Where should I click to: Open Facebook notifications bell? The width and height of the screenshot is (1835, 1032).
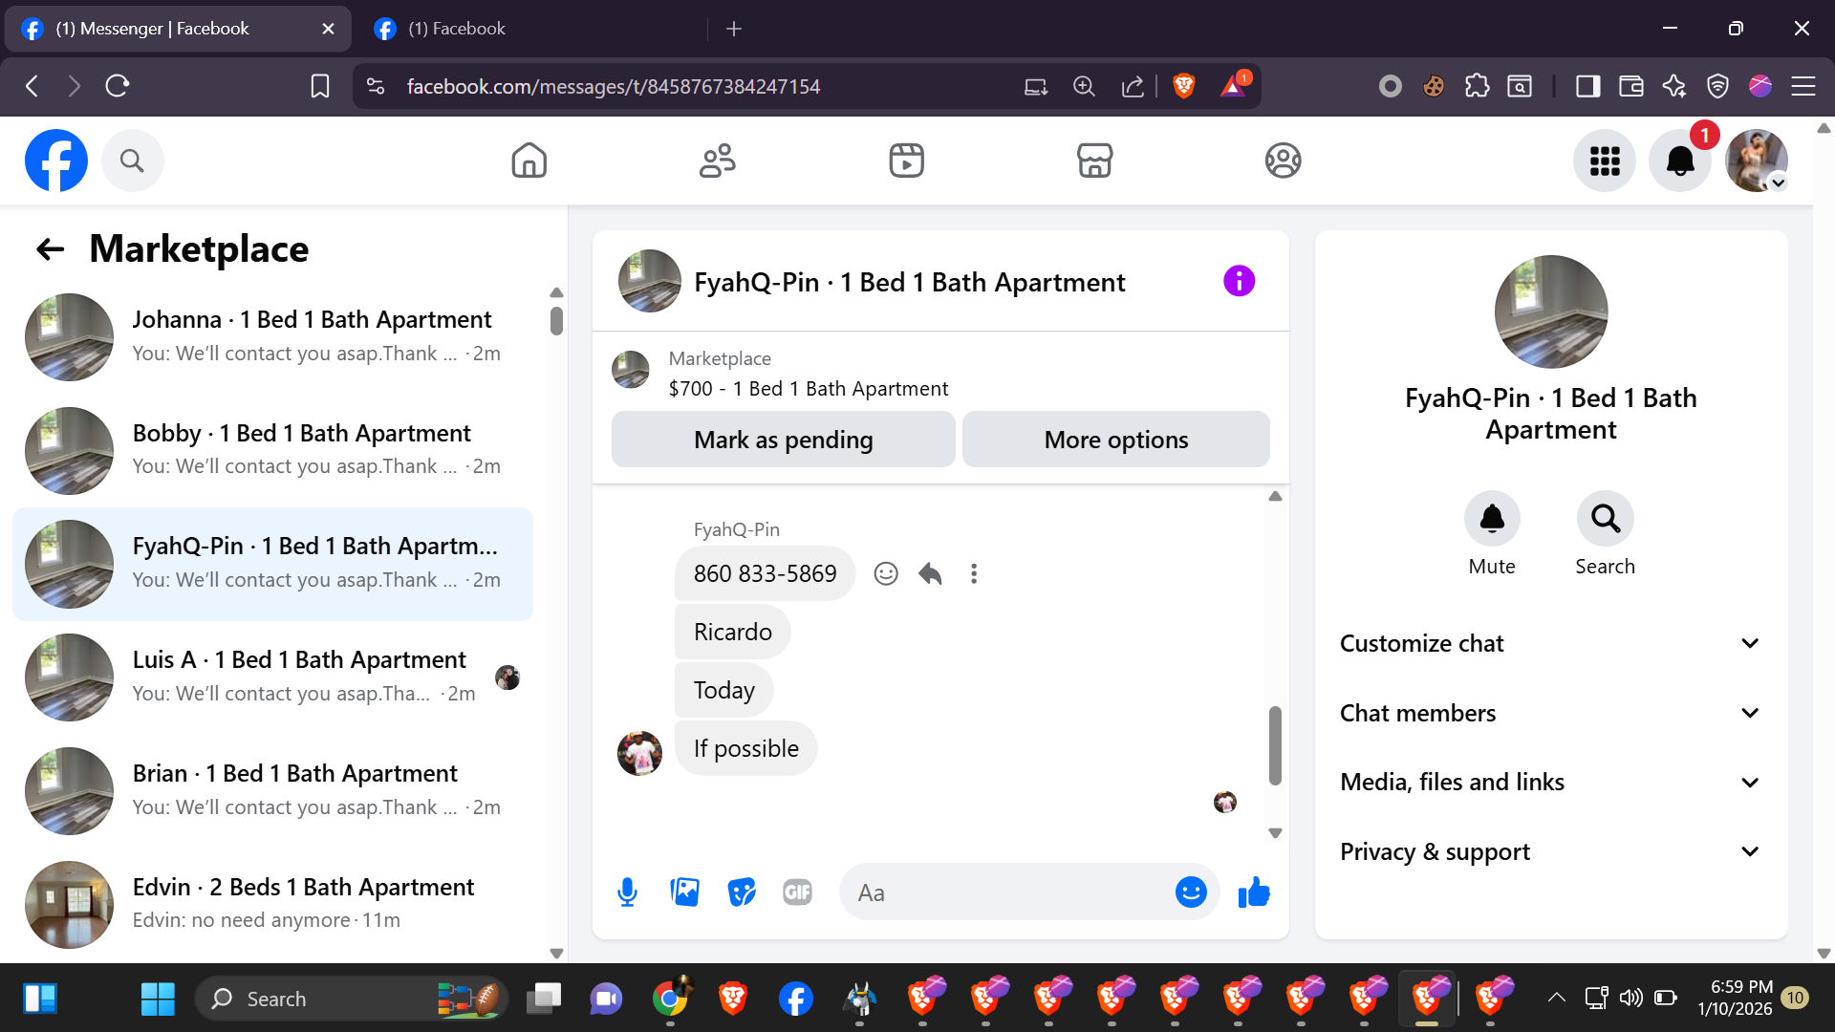(1679, 161)
